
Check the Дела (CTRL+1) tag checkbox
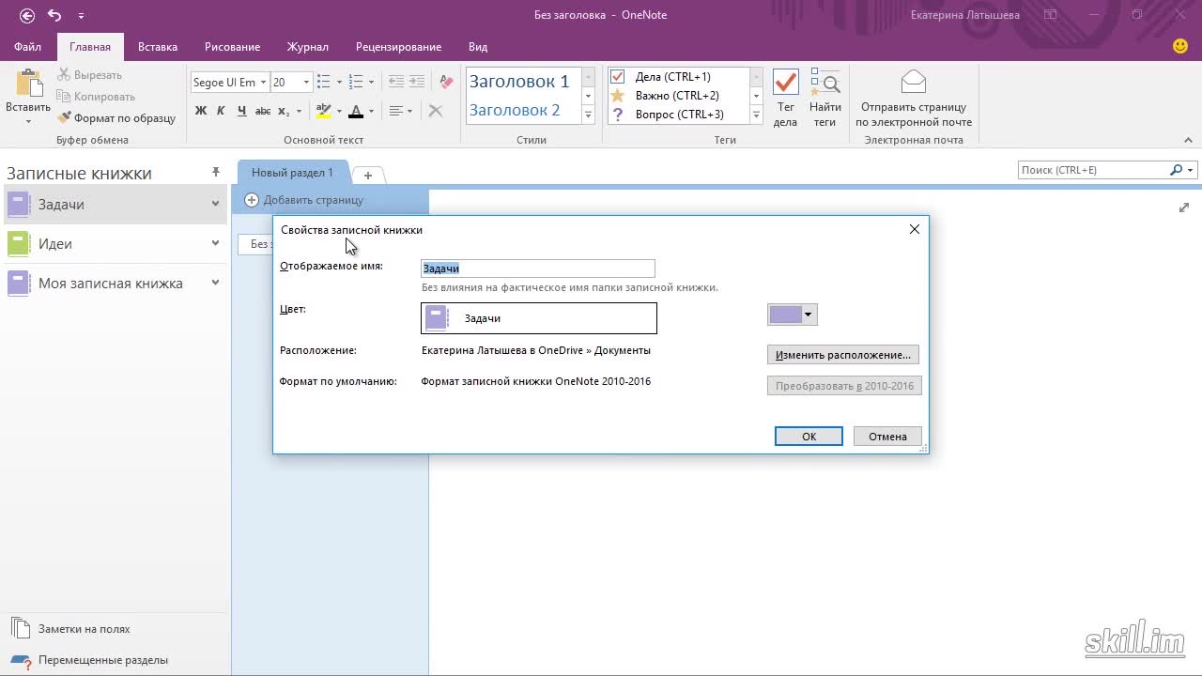pyautogui.click(x=617, y=77)
